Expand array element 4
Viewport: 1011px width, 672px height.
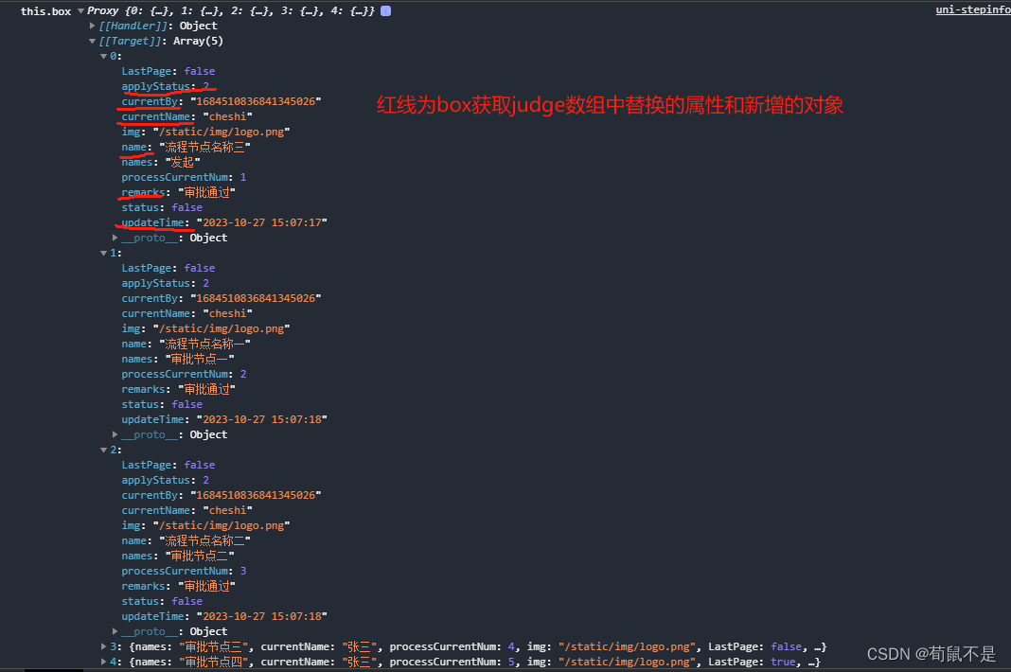tap(104, 662)
